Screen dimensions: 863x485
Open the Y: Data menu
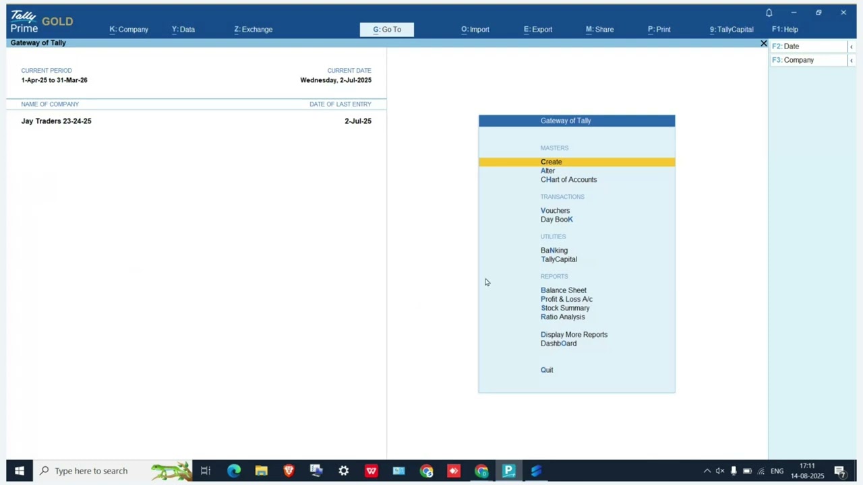click(183, 30)
